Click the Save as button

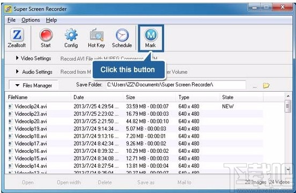click(x=146, y=182)
